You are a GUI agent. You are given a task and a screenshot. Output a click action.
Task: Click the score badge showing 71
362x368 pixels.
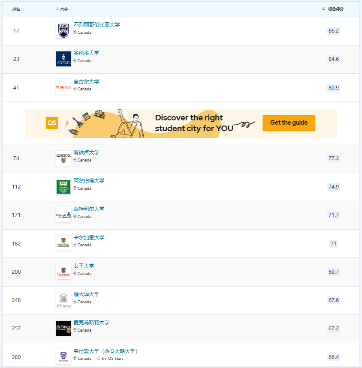(x=334, y=244)
